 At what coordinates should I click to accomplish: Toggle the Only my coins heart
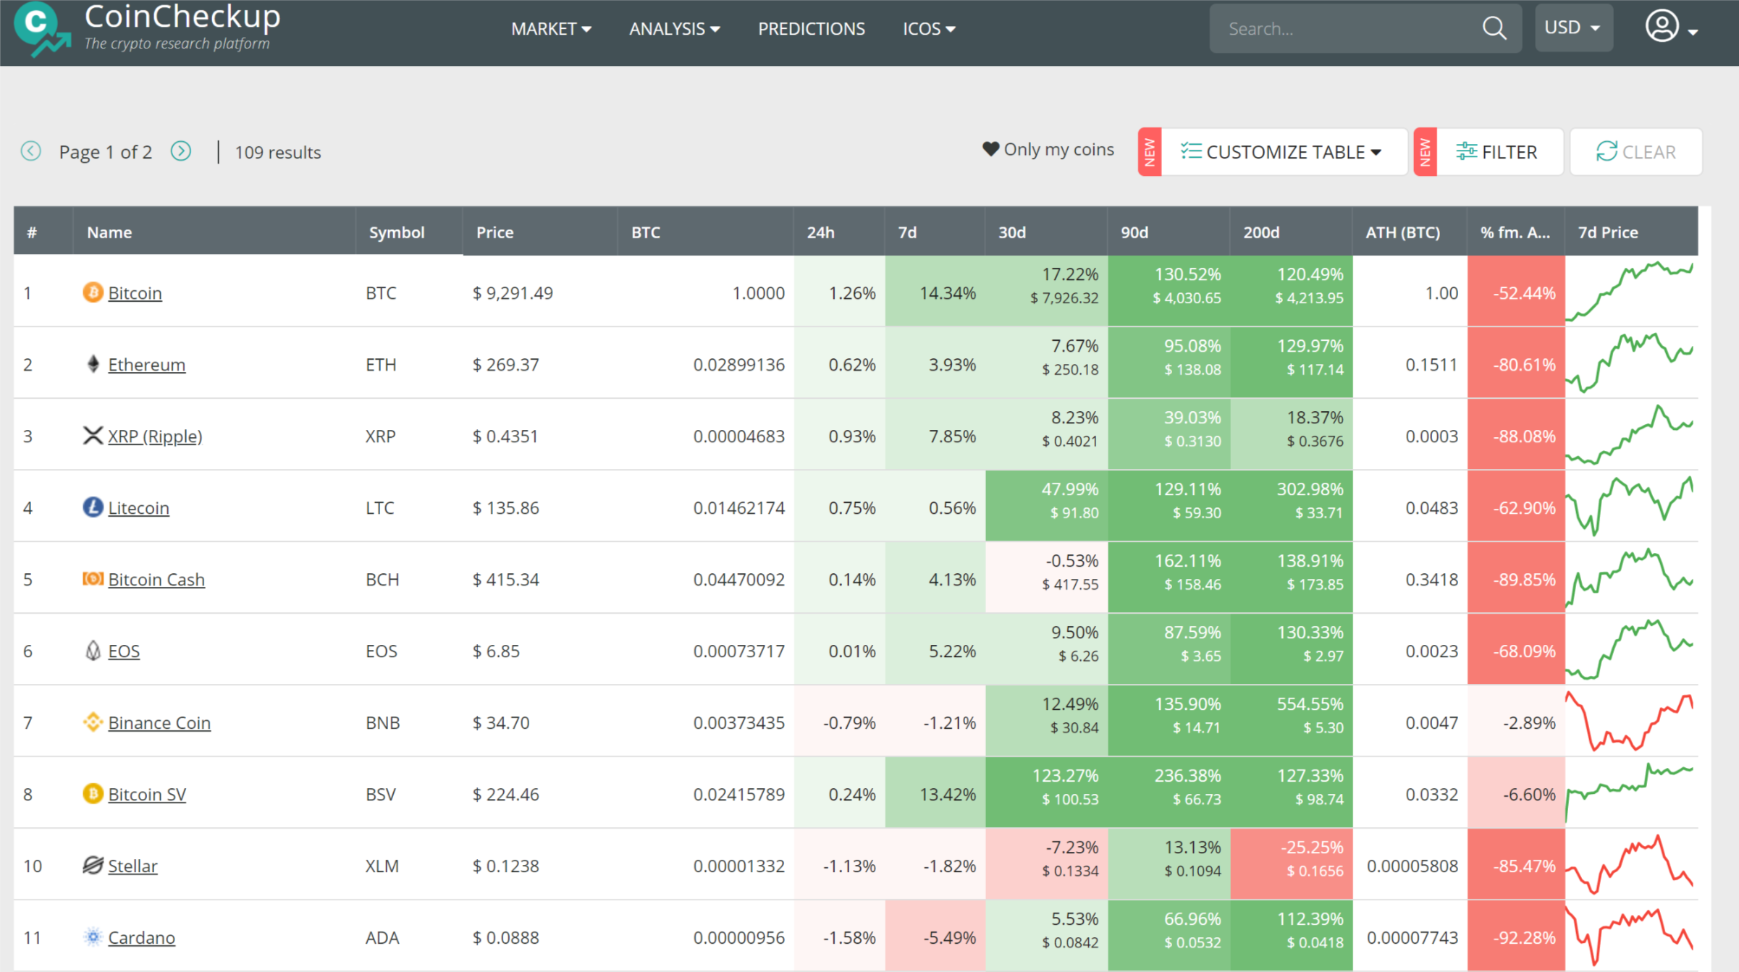coord(990,149)
